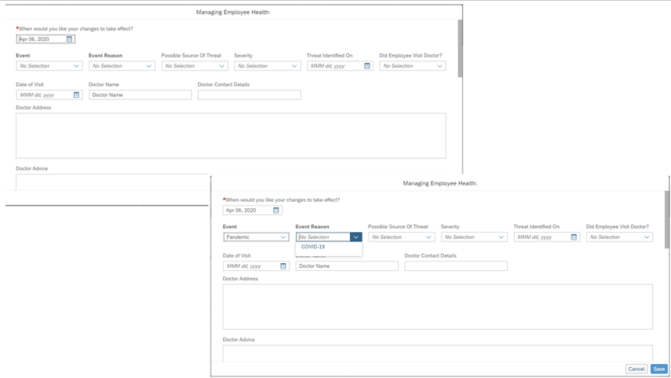Image resolution: width=671 pixels, height=378 pixels.
Task: Open calendar for lower effective date Apr 06, 2020
Action: [x=276, y=210]
